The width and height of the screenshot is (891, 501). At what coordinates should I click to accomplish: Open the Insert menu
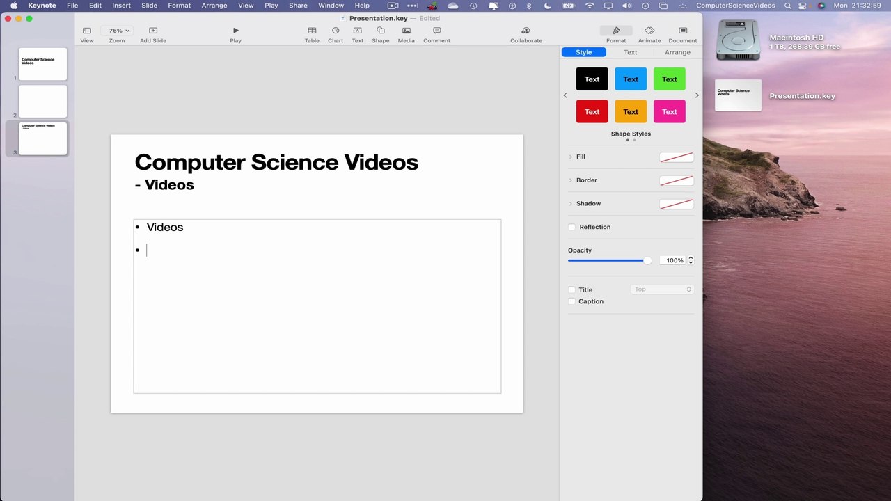121,6
